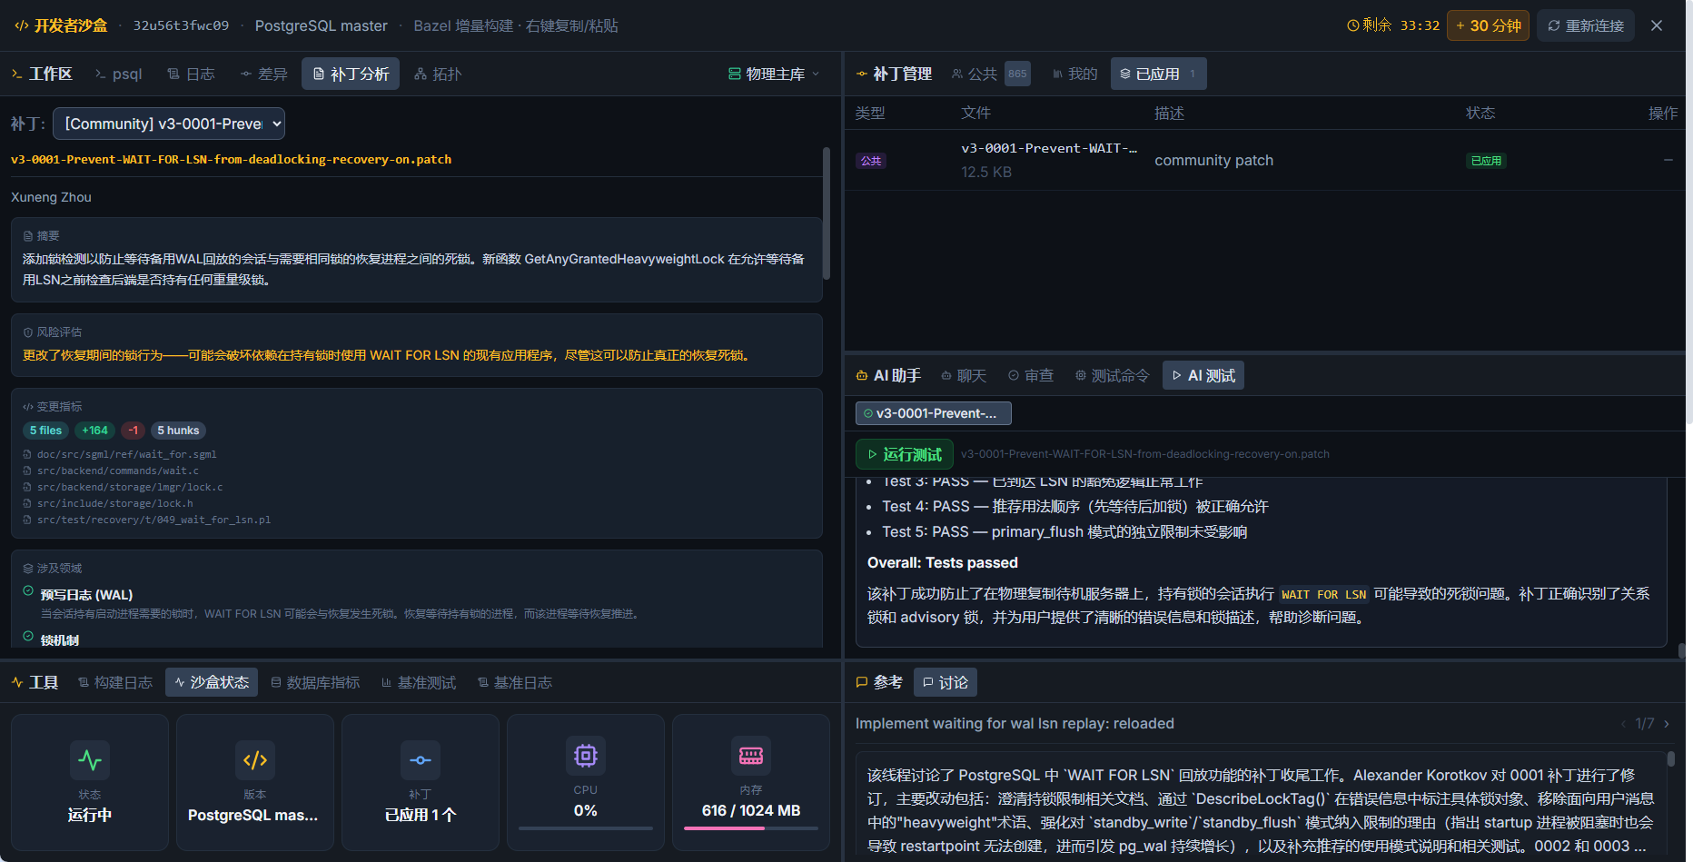Screen dimensions: 1693x862
Task: Open the 基准日志 tab
Action: 515,682
